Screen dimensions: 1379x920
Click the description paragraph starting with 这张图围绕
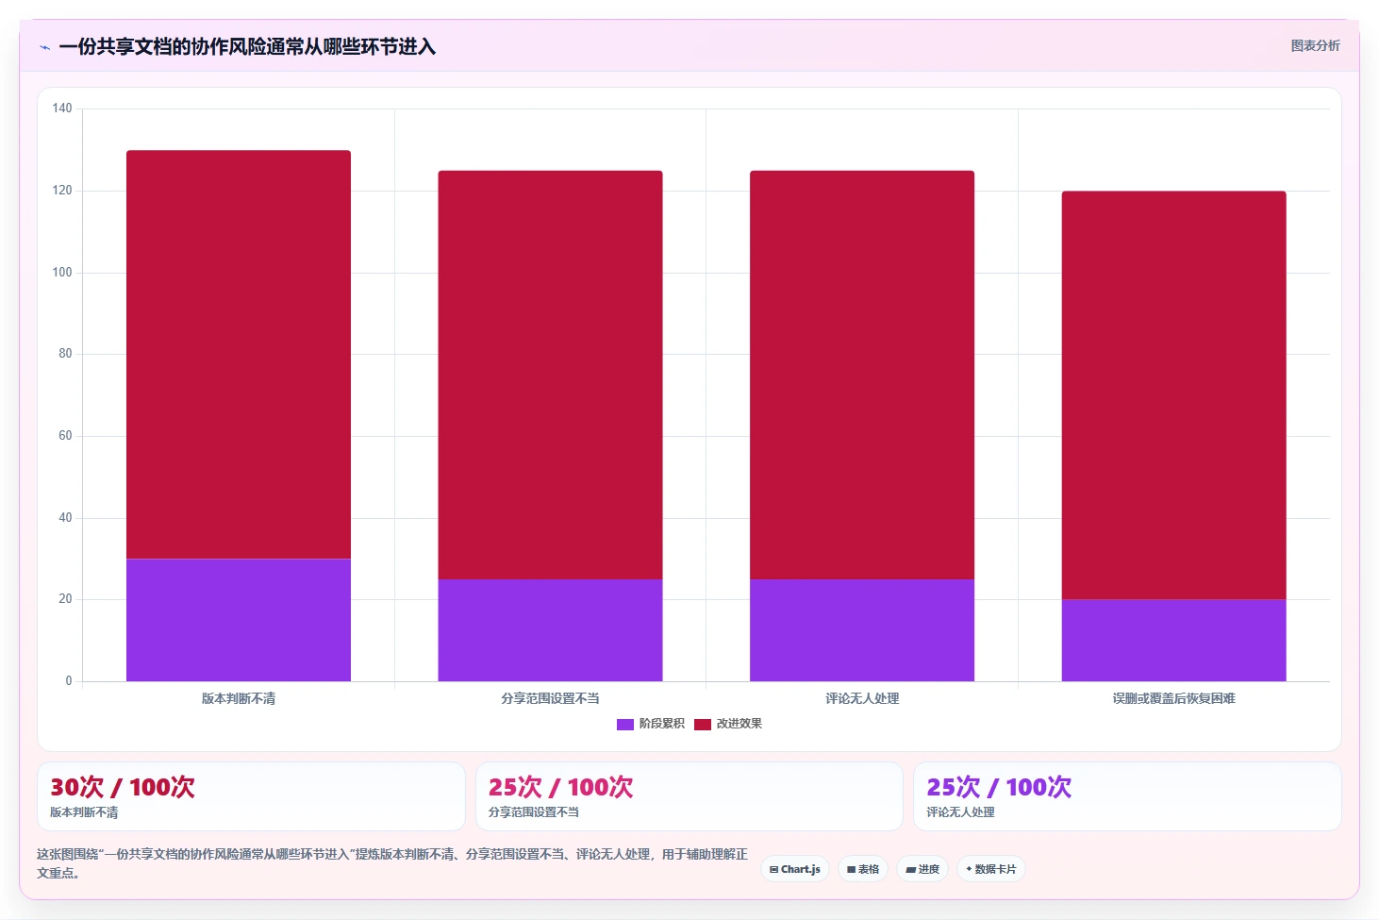coord(392,863)
